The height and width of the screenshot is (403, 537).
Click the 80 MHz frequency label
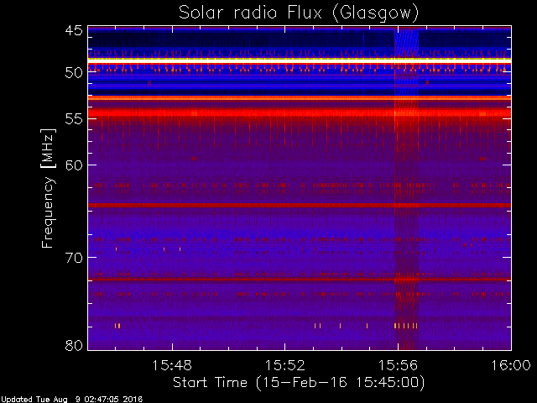pyautogui.click(x=75, y=345)
